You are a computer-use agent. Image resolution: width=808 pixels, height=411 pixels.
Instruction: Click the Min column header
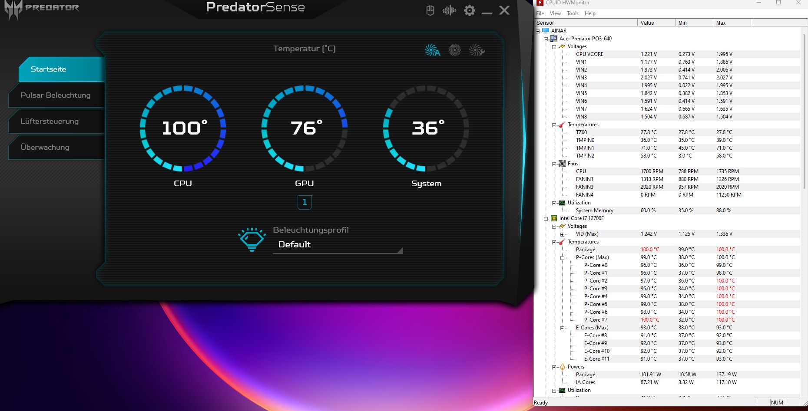(694, 23)
